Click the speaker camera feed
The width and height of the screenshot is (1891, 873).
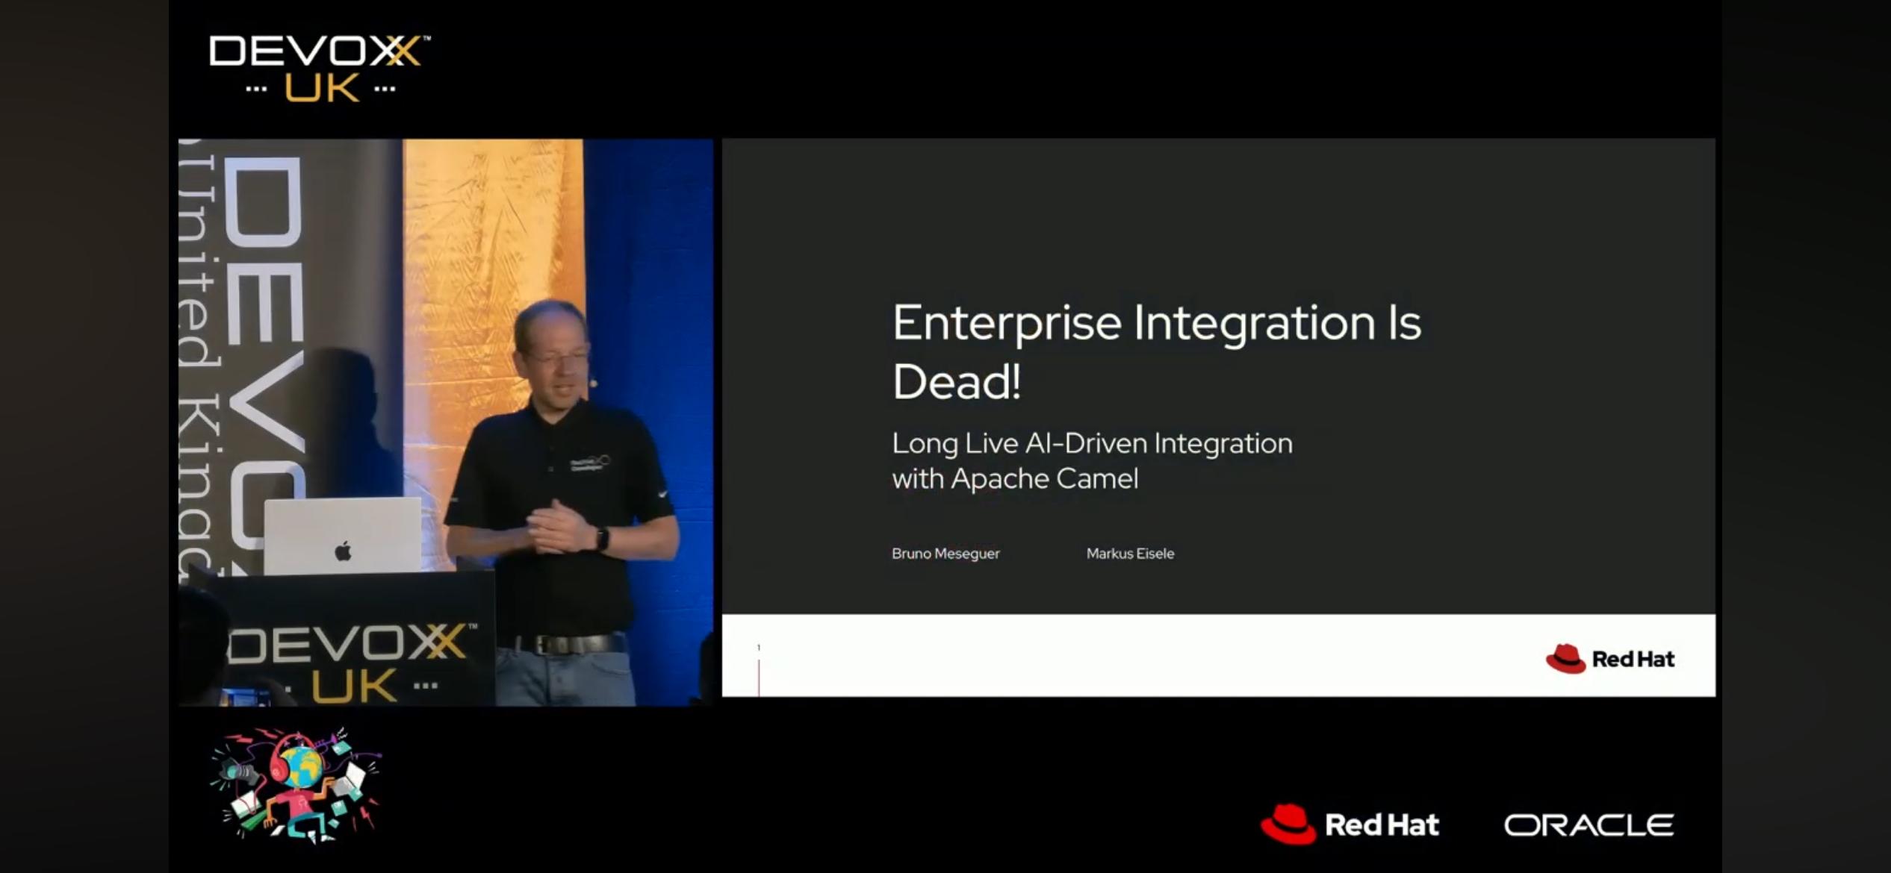(x=446, y=422)
